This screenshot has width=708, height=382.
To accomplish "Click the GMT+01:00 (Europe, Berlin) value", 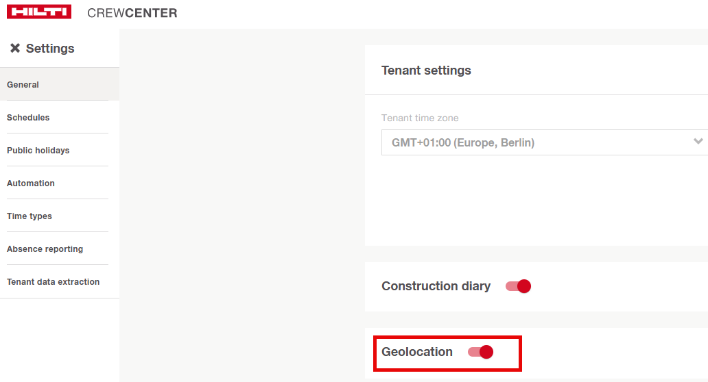I will [463, 142].
